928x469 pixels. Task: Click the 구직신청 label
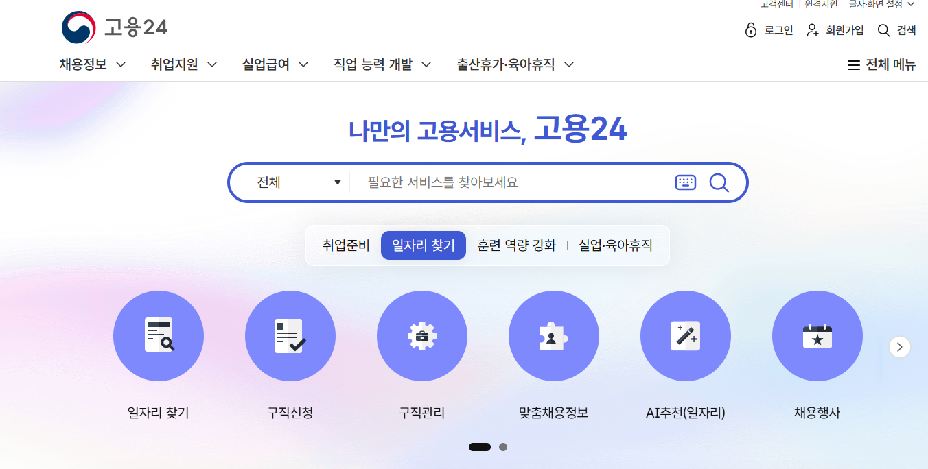pos(290,413)
